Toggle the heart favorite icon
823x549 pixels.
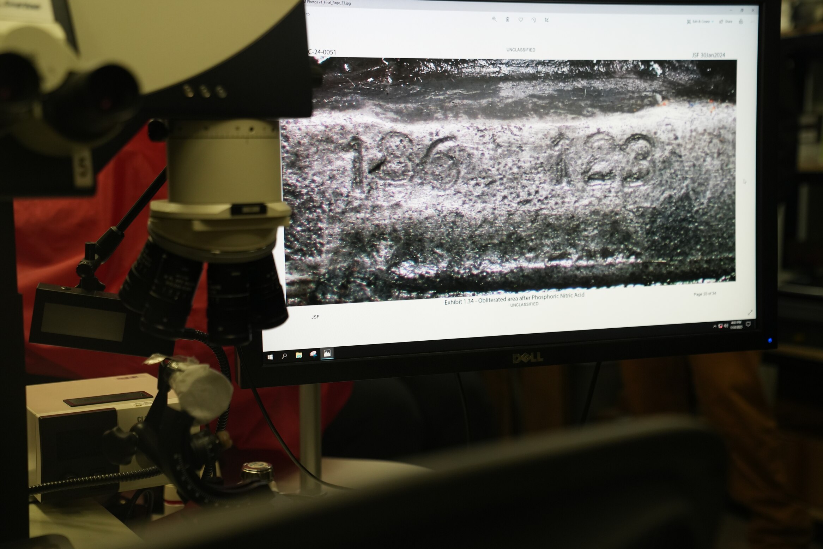pos(520,20)
